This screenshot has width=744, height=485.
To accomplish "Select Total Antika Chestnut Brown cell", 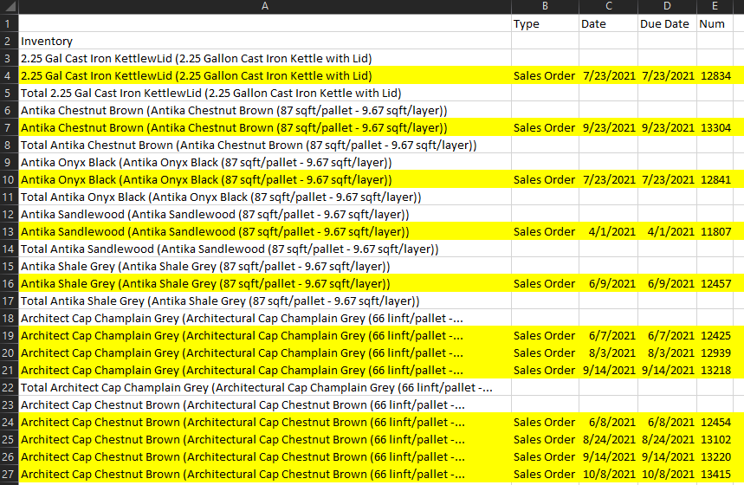I will pos(265,145).
